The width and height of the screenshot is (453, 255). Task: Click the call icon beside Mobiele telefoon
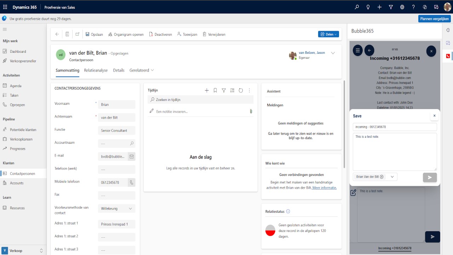tap(132, 182)
